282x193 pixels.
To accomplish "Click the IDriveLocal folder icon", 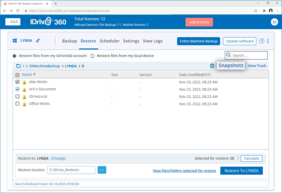I will click(x=24, y=97).
